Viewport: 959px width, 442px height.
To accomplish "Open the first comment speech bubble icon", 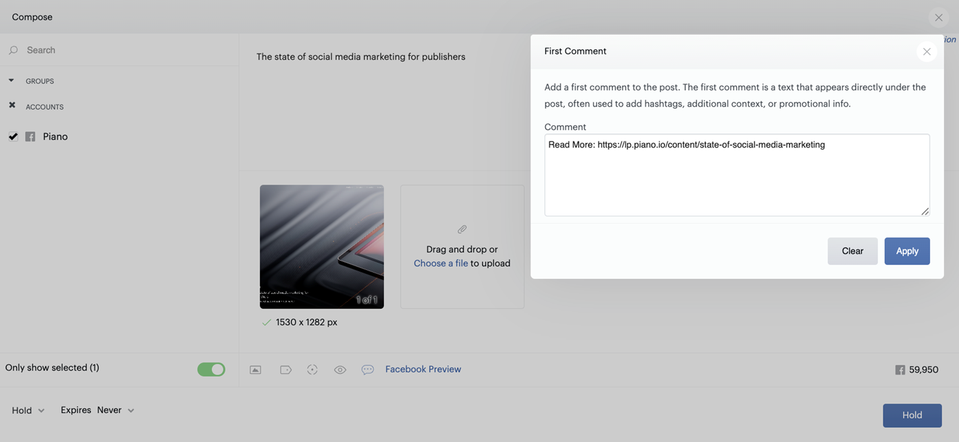I will [x=367, y=370].
